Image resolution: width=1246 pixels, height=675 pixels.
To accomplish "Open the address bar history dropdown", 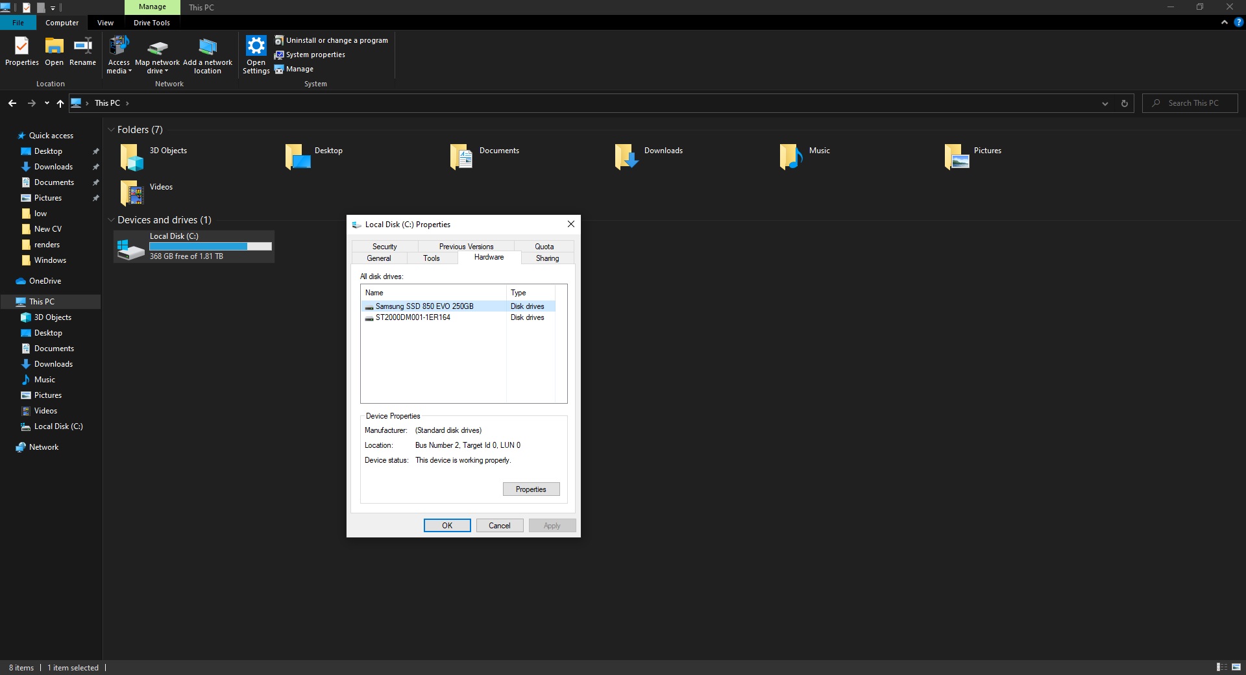I will (1105, 103).
